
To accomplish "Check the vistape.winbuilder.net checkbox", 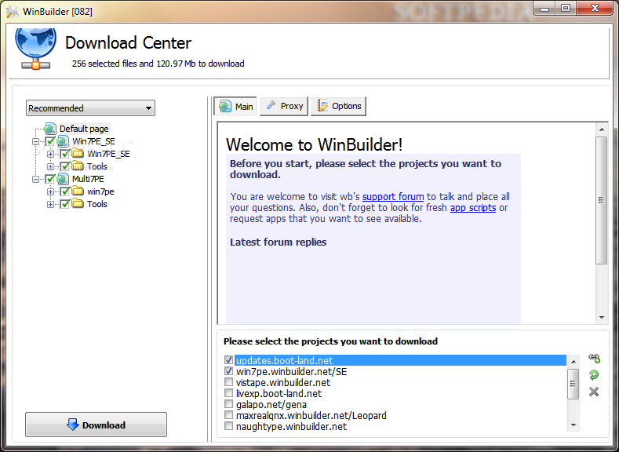I will click(228, 382).
